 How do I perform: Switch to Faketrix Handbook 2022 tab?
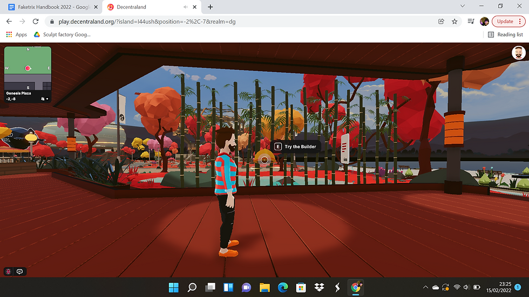pos(50,6)
